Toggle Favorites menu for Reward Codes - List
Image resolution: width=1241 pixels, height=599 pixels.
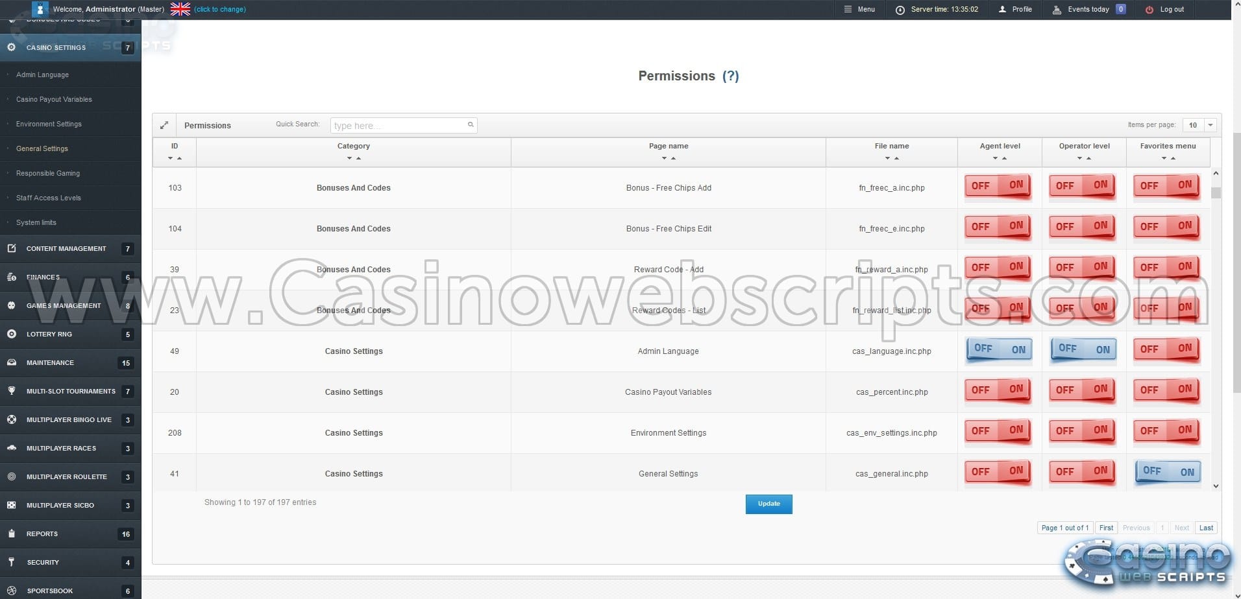[x=1167, y=309]
